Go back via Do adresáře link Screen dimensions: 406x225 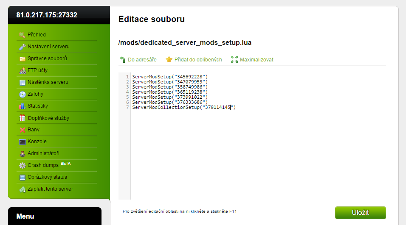(142, 60)
